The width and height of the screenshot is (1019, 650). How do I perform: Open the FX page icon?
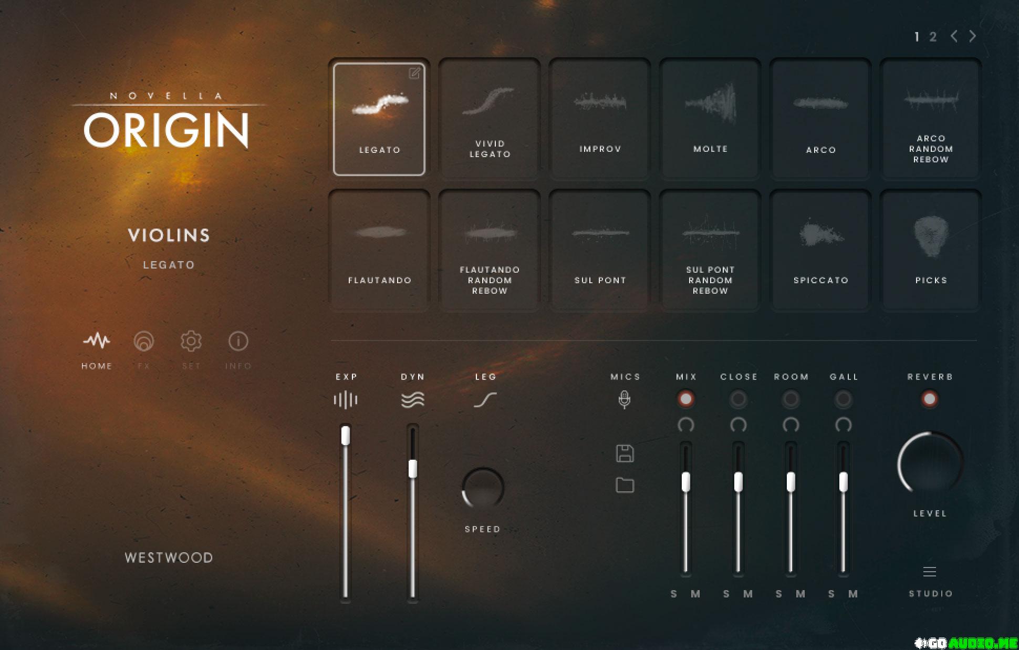pos(143,342)
